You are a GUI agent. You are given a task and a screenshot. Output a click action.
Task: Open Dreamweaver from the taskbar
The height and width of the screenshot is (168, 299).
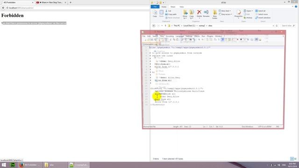13,165
